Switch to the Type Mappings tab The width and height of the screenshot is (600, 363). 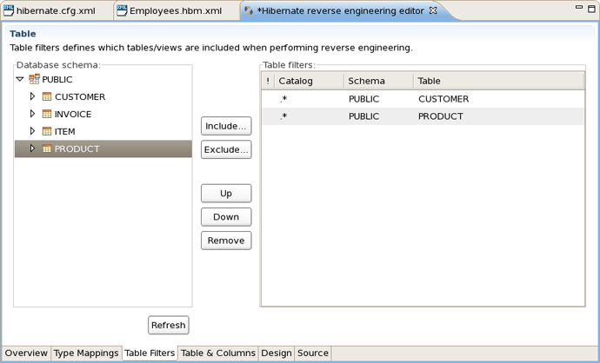(86, 353)
